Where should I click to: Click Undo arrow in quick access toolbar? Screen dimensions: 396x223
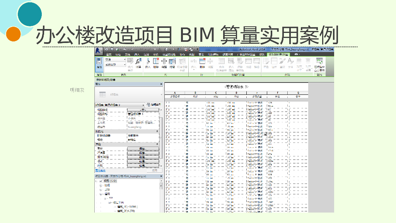point(125,49)
